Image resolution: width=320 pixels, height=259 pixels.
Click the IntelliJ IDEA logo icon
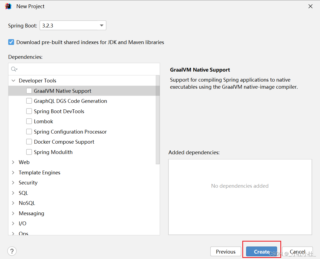click(8, 6)
